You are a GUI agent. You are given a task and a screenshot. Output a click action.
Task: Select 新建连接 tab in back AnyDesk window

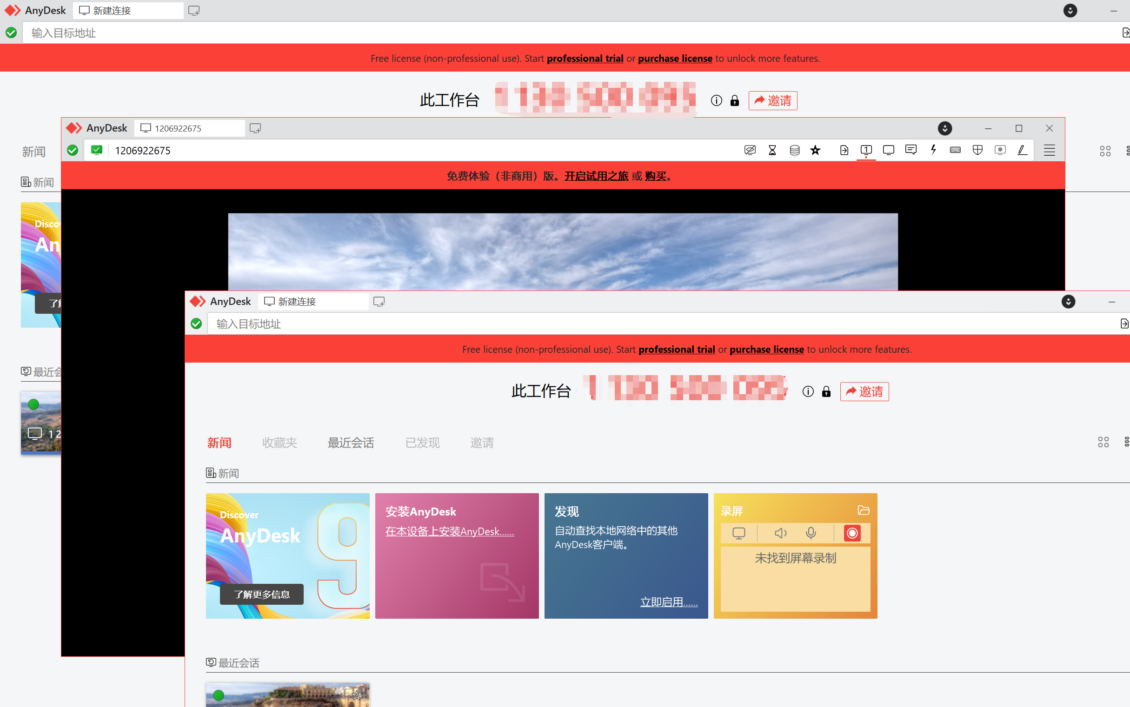(128, 10)
